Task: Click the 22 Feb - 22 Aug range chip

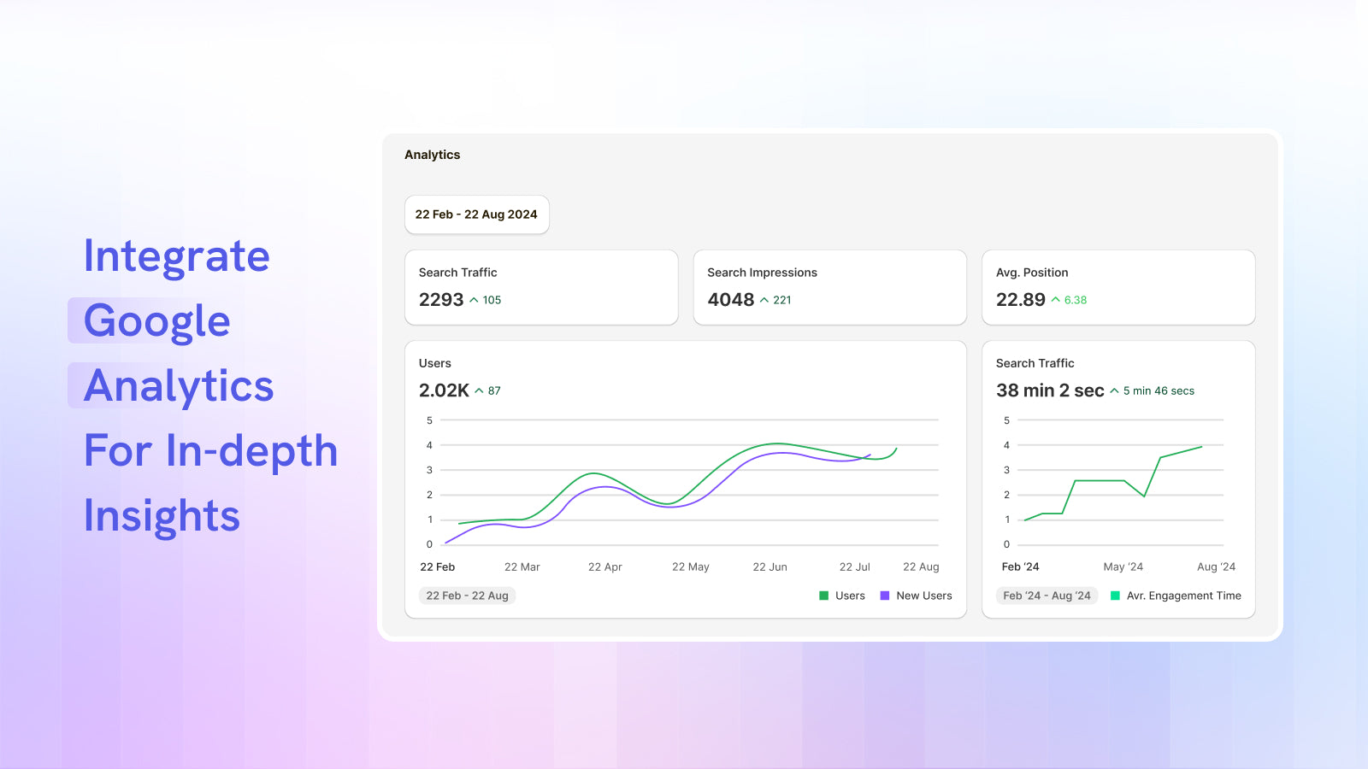Action: coord(467,596)
